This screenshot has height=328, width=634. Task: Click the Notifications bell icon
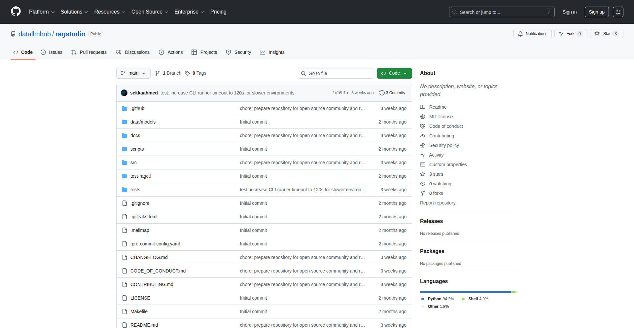click(x=520, y=34)
